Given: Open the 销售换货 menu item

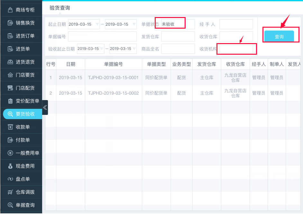Looking at the screenshot, I should coord(21,23).
